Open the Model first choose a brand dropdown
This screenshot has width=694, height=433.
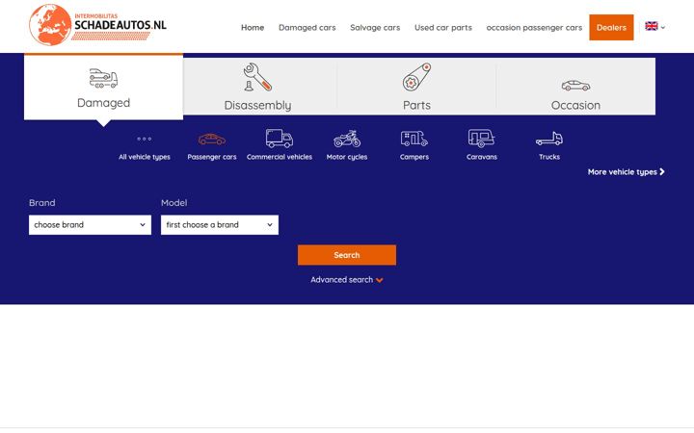tap(220, 225)
